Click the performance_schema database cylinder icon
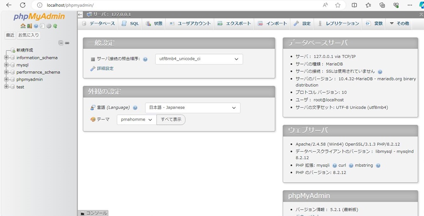The image size is (424, 216). tap(12, 72)
